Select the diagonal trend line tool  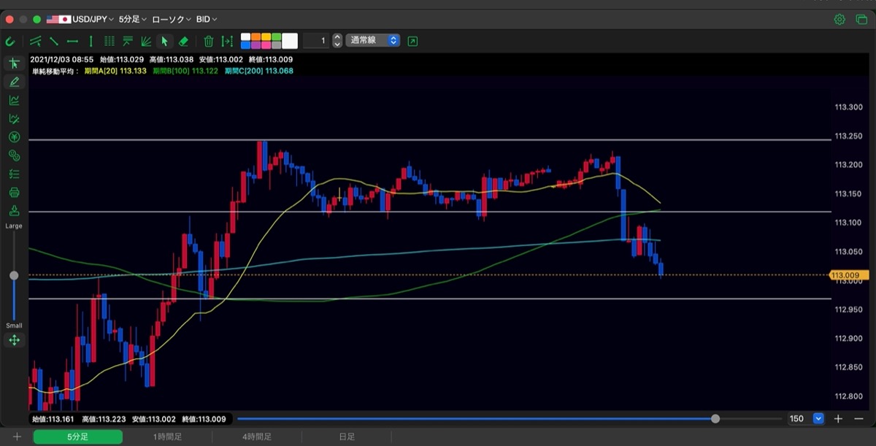tap(54, 41)
